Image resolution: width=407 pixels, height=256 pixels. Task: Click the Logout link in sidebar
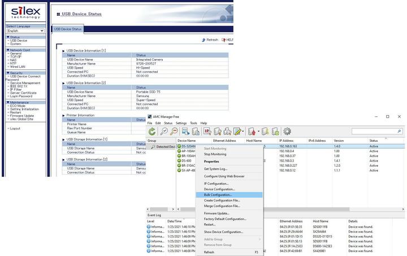(x=15, y=128)
